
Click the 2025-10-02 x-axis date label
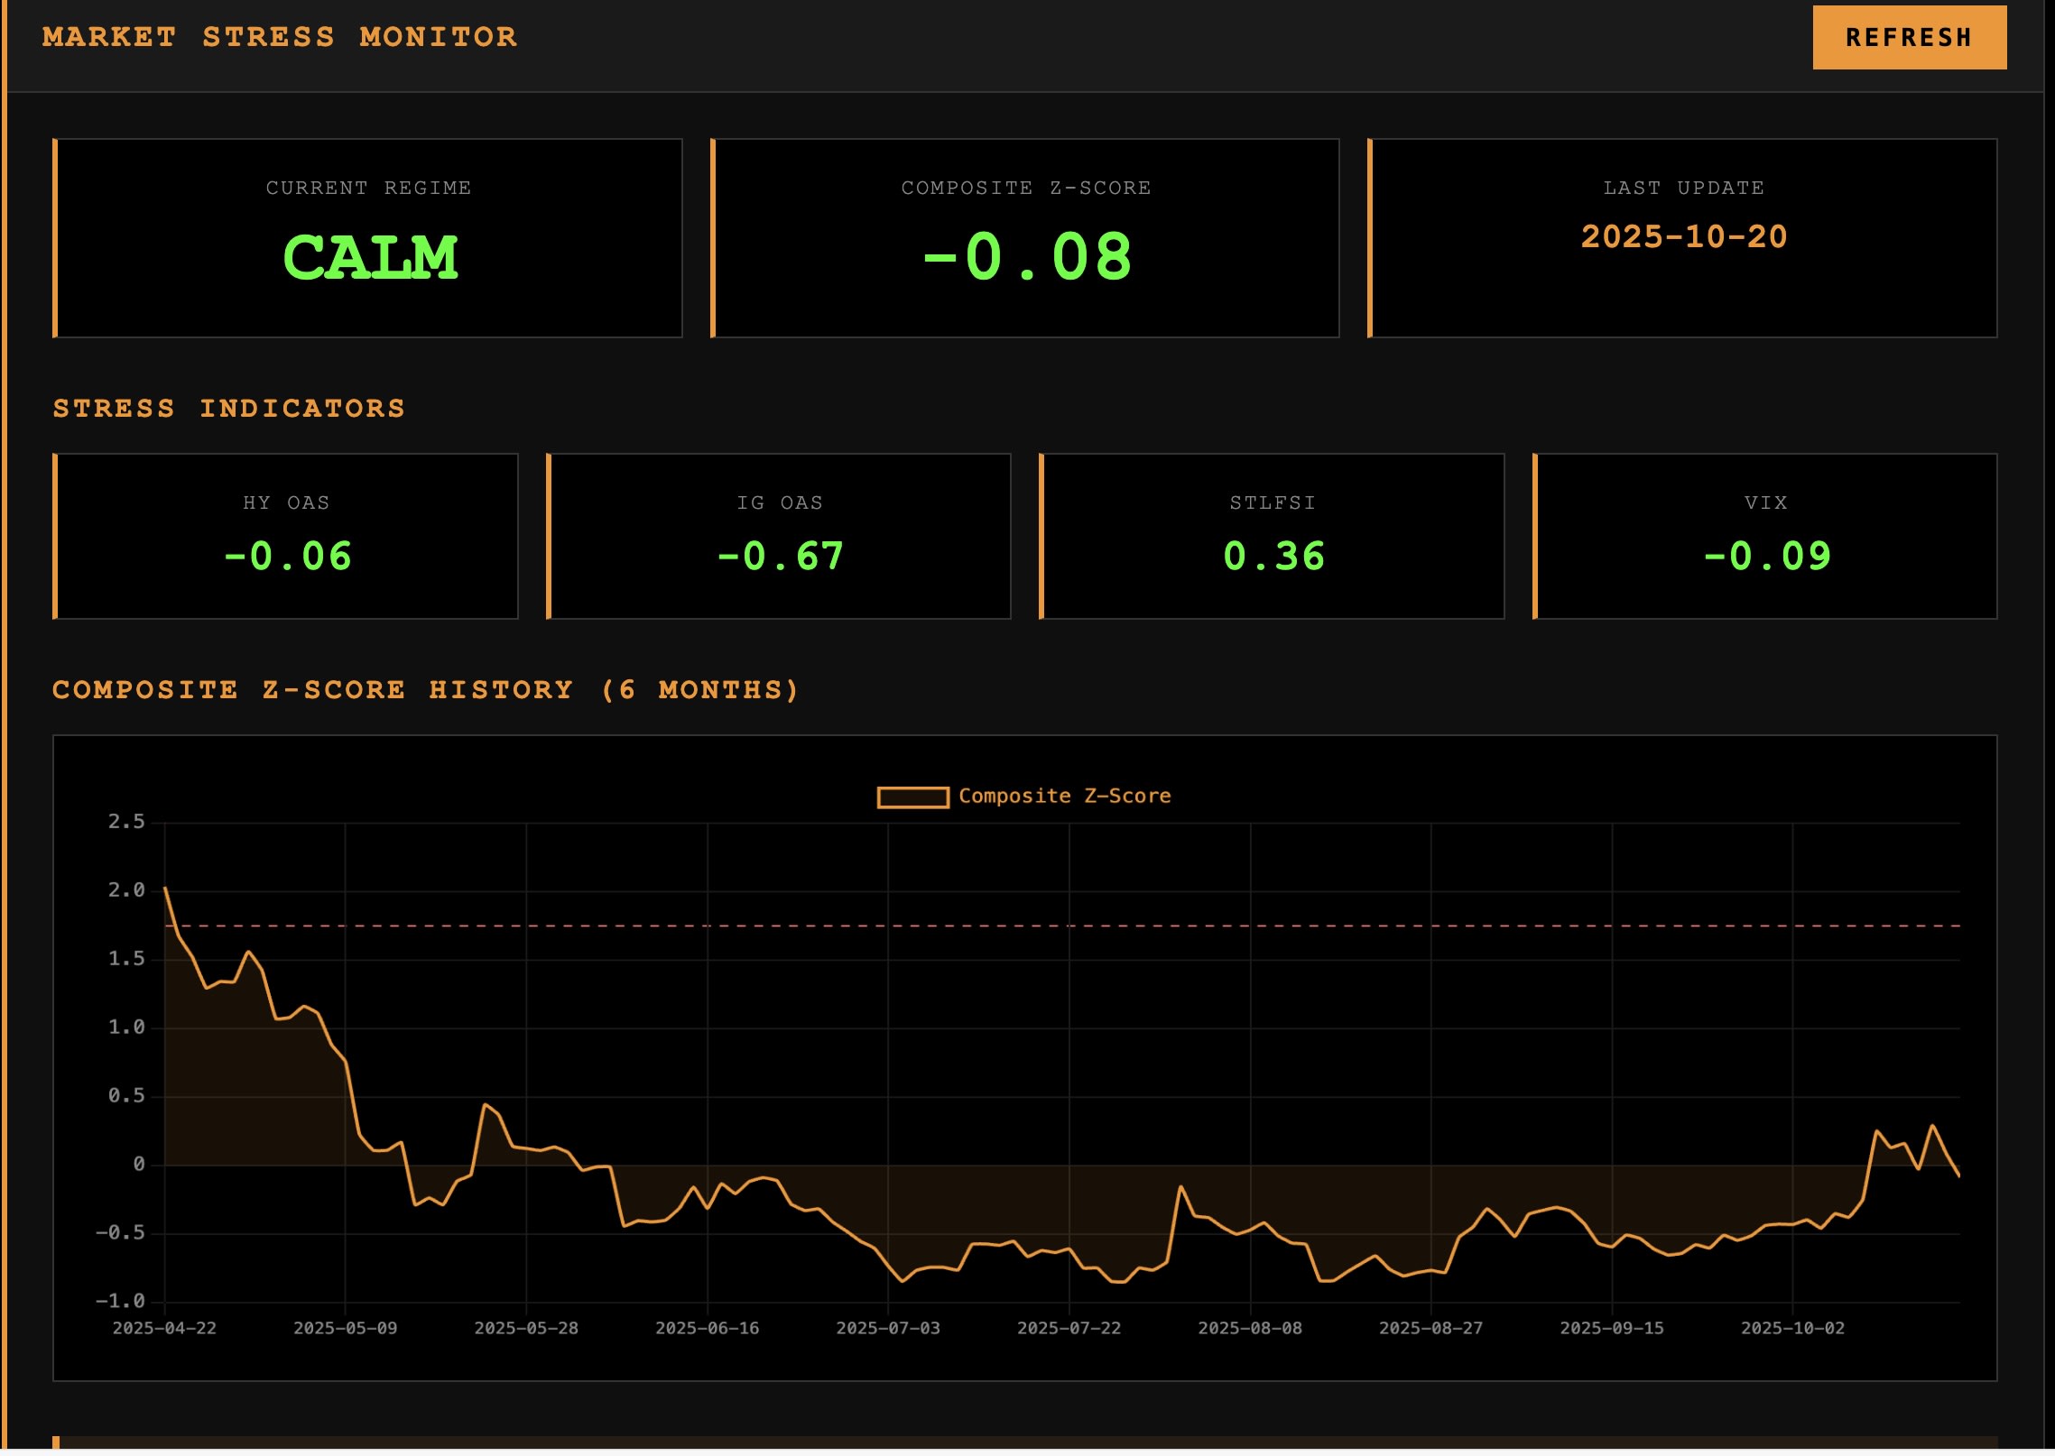click(x=1792, y=1329)
